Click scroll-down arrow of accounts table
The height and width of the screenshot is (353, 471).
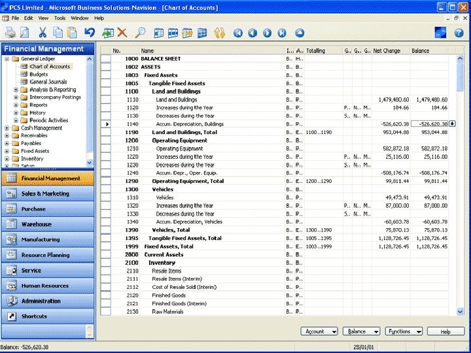pos(460,312)
